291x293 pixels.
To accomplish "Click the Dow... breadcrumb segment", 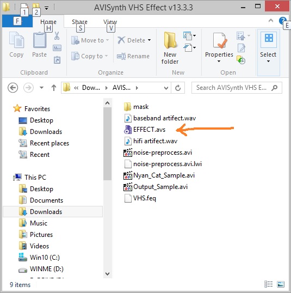I will tap(91, 88).
